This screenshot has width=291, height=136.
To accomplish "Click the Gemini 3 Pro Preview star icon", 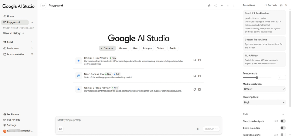I will (x=79, y=61).
